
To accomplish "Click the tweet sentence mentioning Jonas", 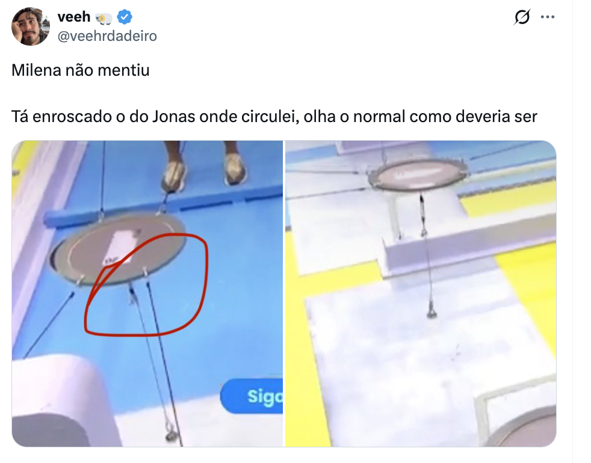I will (x=274, y=117).
